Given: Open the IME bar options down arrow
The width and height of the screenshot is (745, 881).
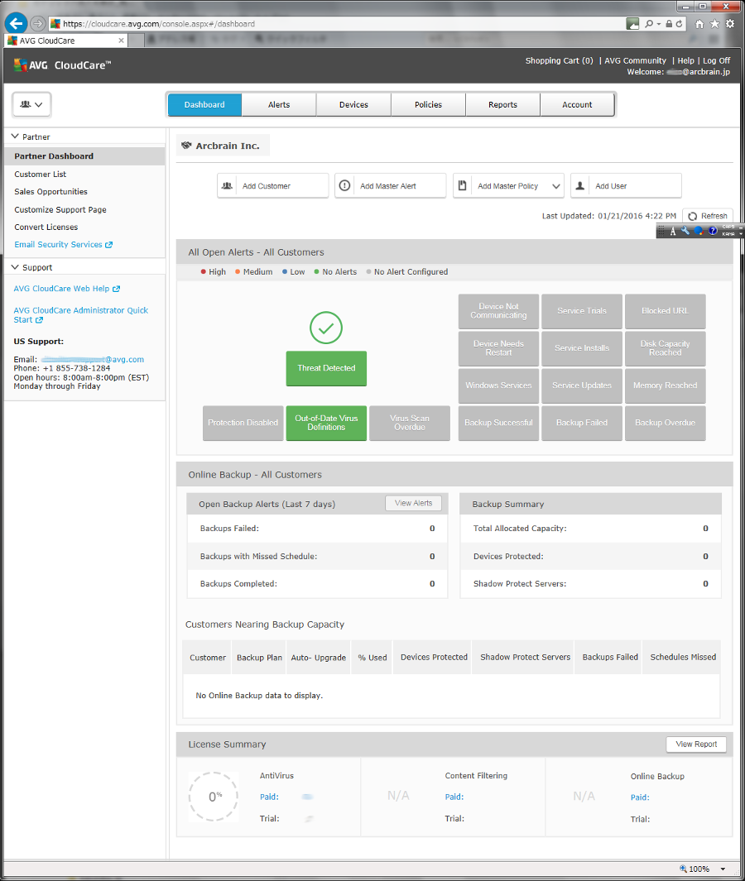Looking at the screenshot, I should click(x=741, y=232).
